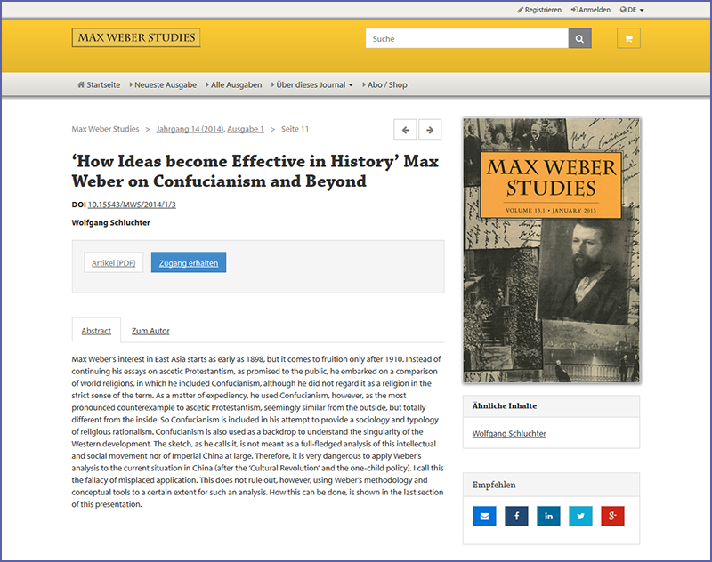The width and height of the screenshot is (712, 562).
Task: Share on Facebook
Action: tap(516, 516)
